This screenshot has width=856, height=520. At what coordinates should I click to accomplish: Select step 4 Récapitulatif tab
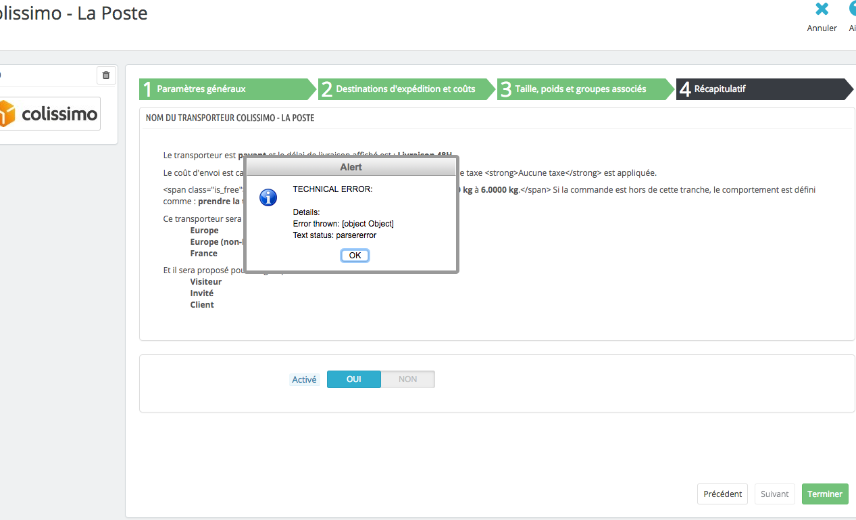(765, 89)
